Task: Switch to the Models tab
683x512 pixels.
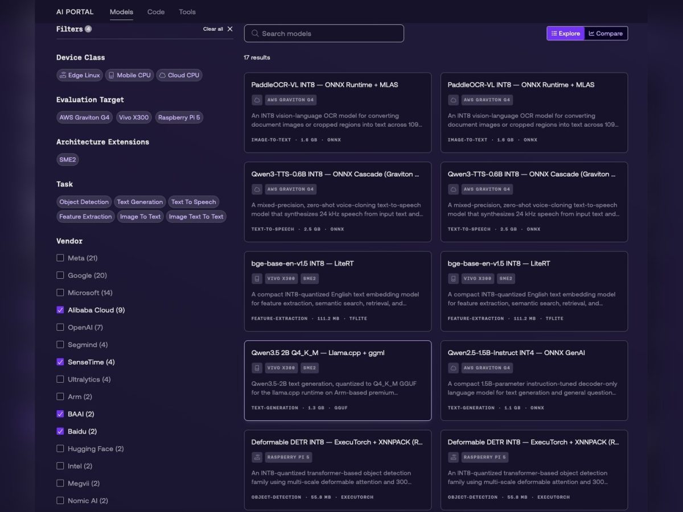Action: point(121,12)
